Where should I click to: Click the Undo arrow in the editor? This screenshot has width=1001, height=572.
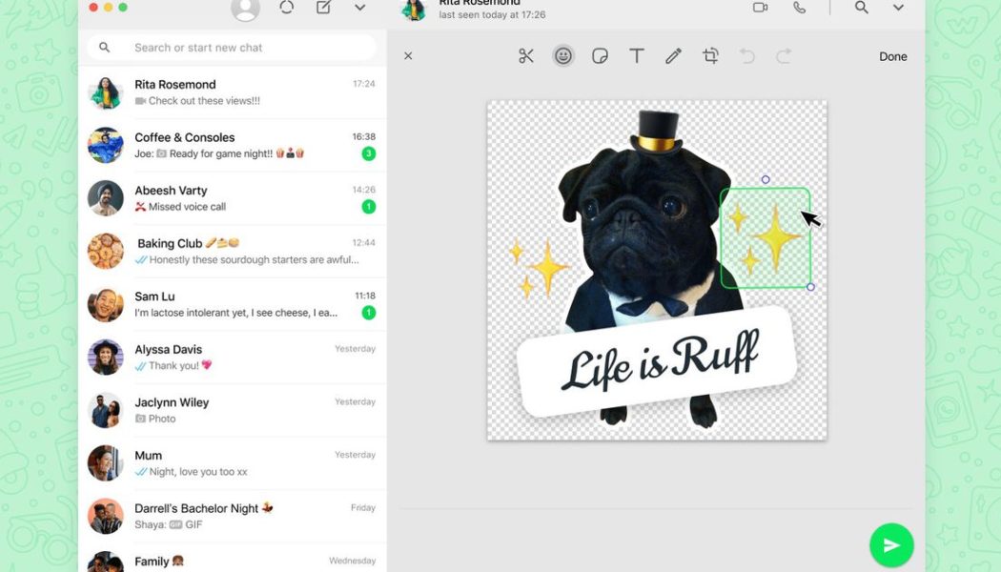(x=747, y=55)
